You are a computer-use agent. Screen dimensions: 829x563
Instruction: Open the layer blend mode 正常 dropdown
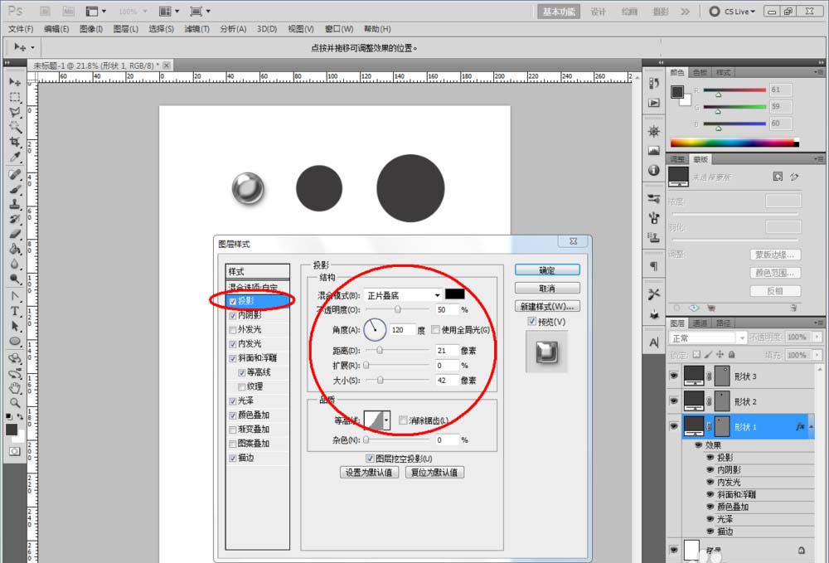coord(707,337)
